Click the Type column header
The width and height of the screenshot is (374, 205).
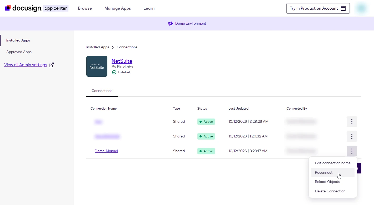click(x=177, y=109)
